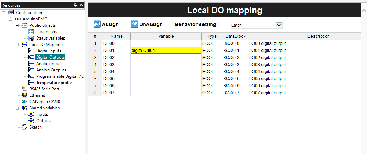The width and height of the screenshot is (367, 154).
Task: Collapse the Shared variables node
Action: click(x=17, y=108)
